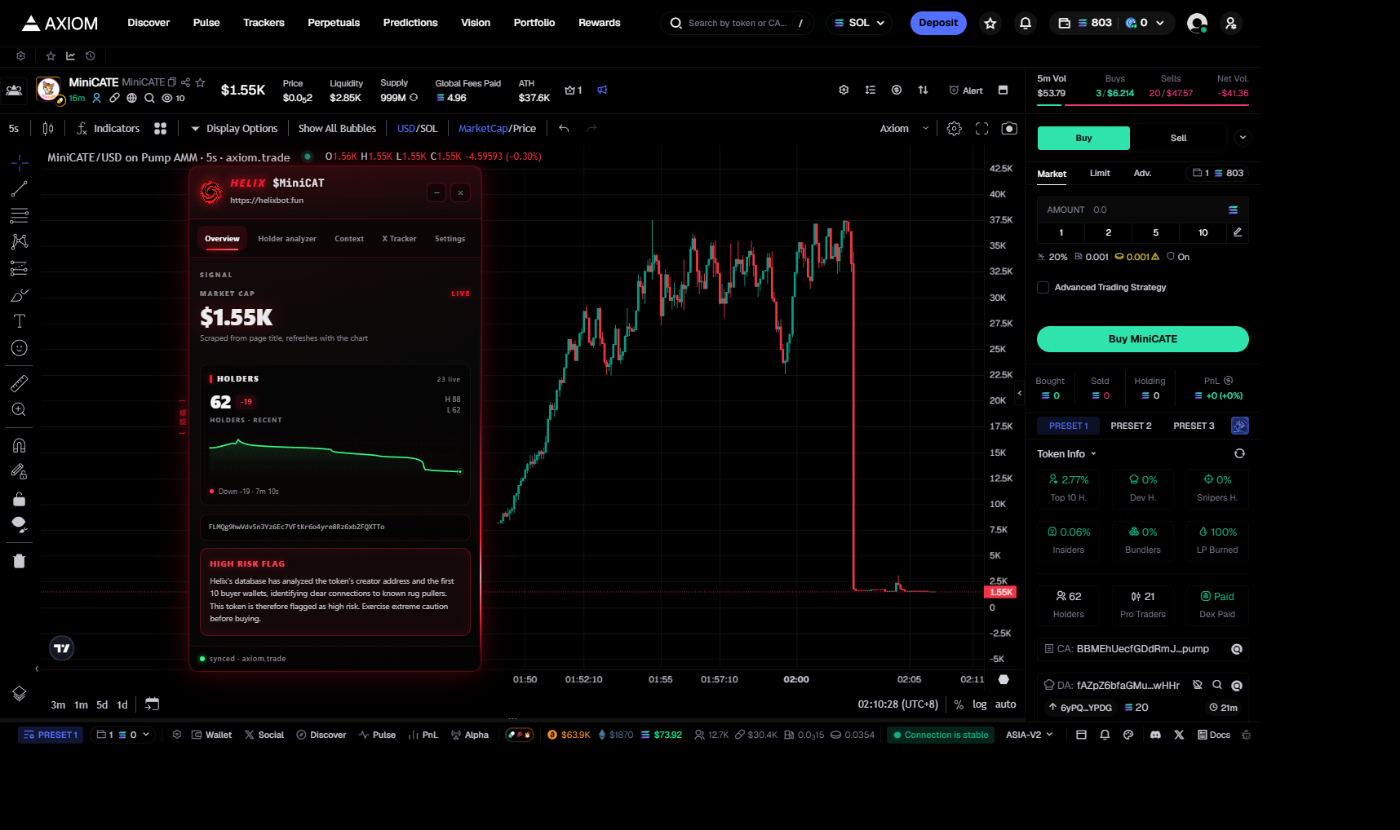Switch to Holder analyzer tab in Helix
1400x830 pixels.
pos(287,239)
